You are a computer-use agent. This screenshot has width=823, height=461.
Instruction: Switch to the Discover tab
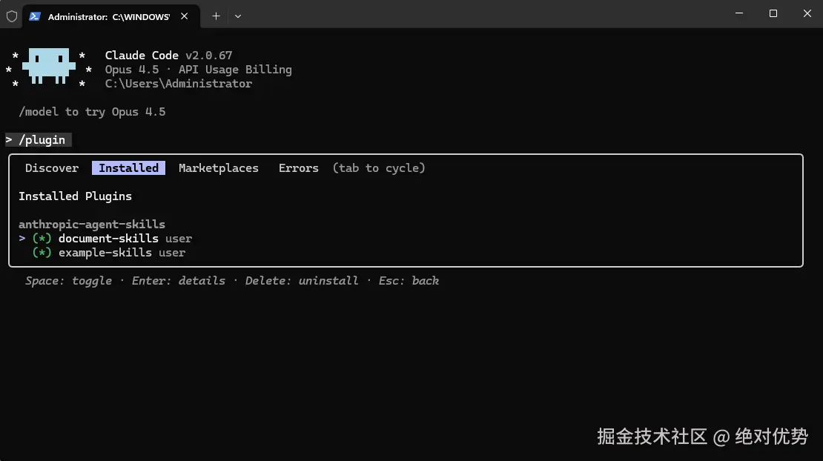pos(51,168)
